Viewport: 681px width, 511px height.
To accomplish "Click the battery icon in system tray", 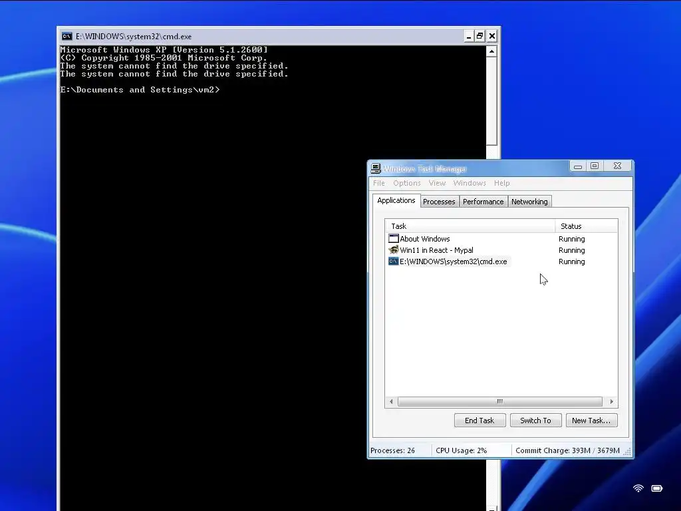I will tap(656, 488).
